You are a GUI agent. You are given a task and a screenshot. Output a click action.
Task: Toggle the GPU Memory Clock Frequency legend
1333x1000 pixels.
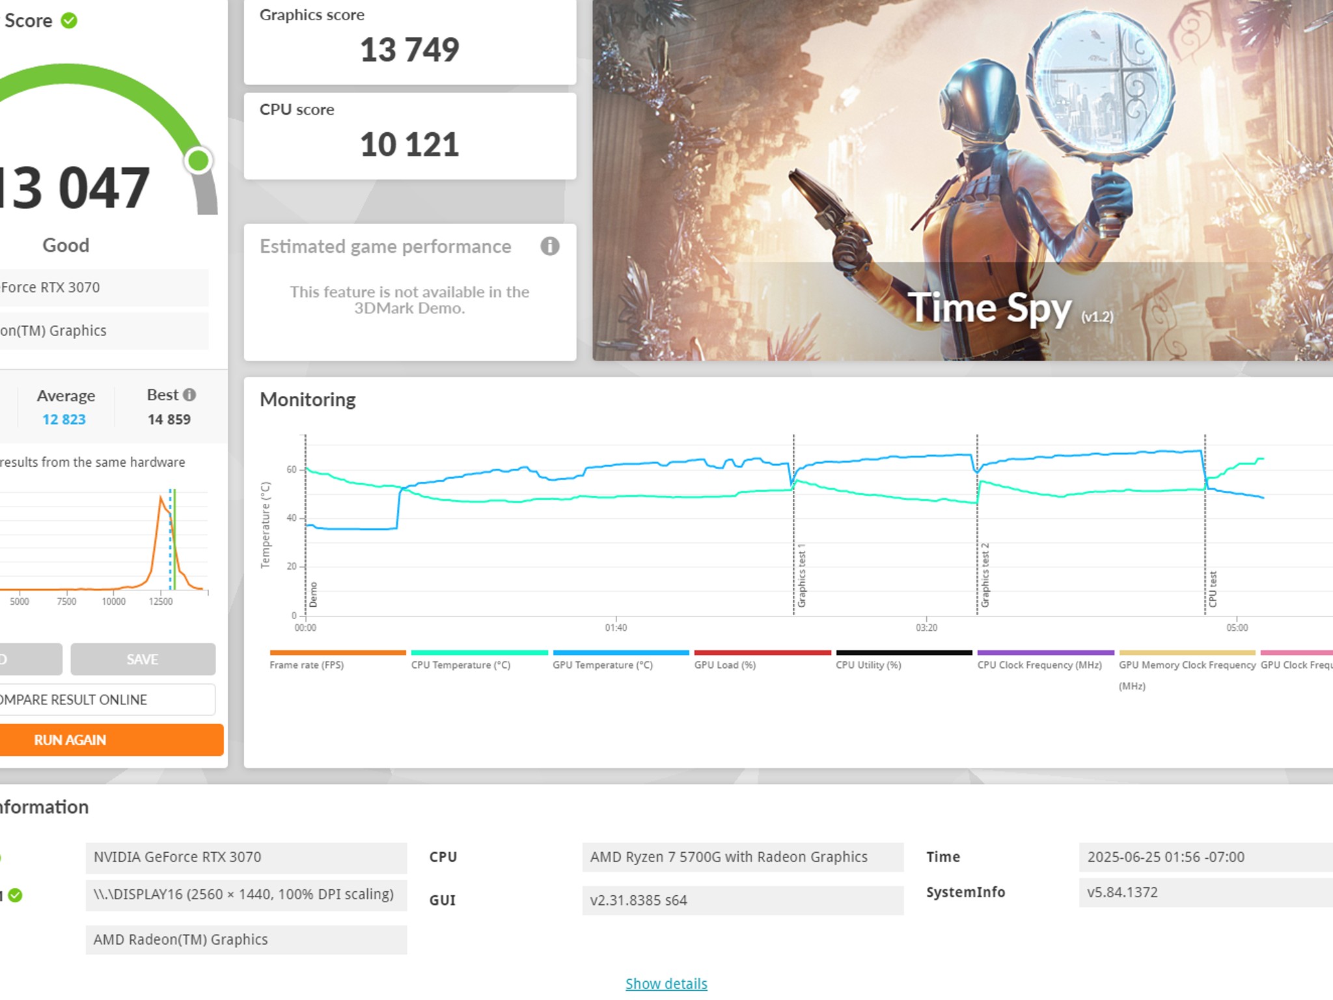1187,671
